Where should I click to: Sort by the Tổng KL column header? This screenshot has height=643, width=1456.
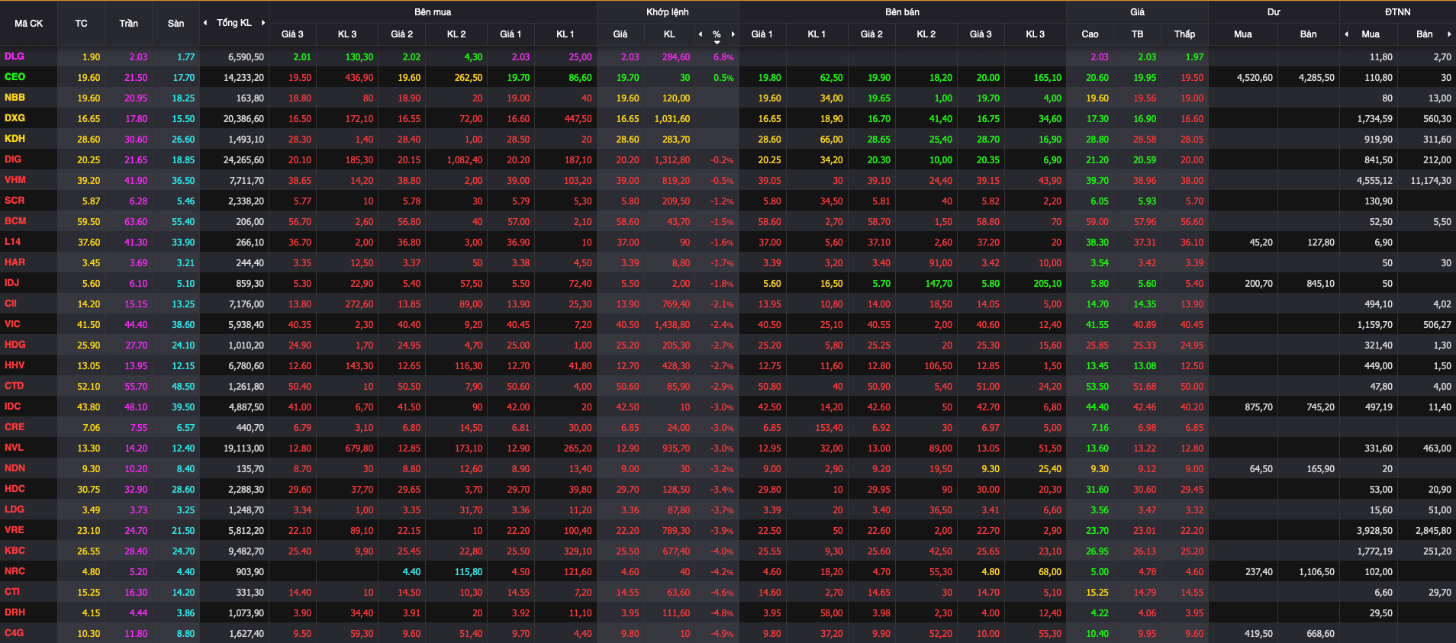pos(234,23)
